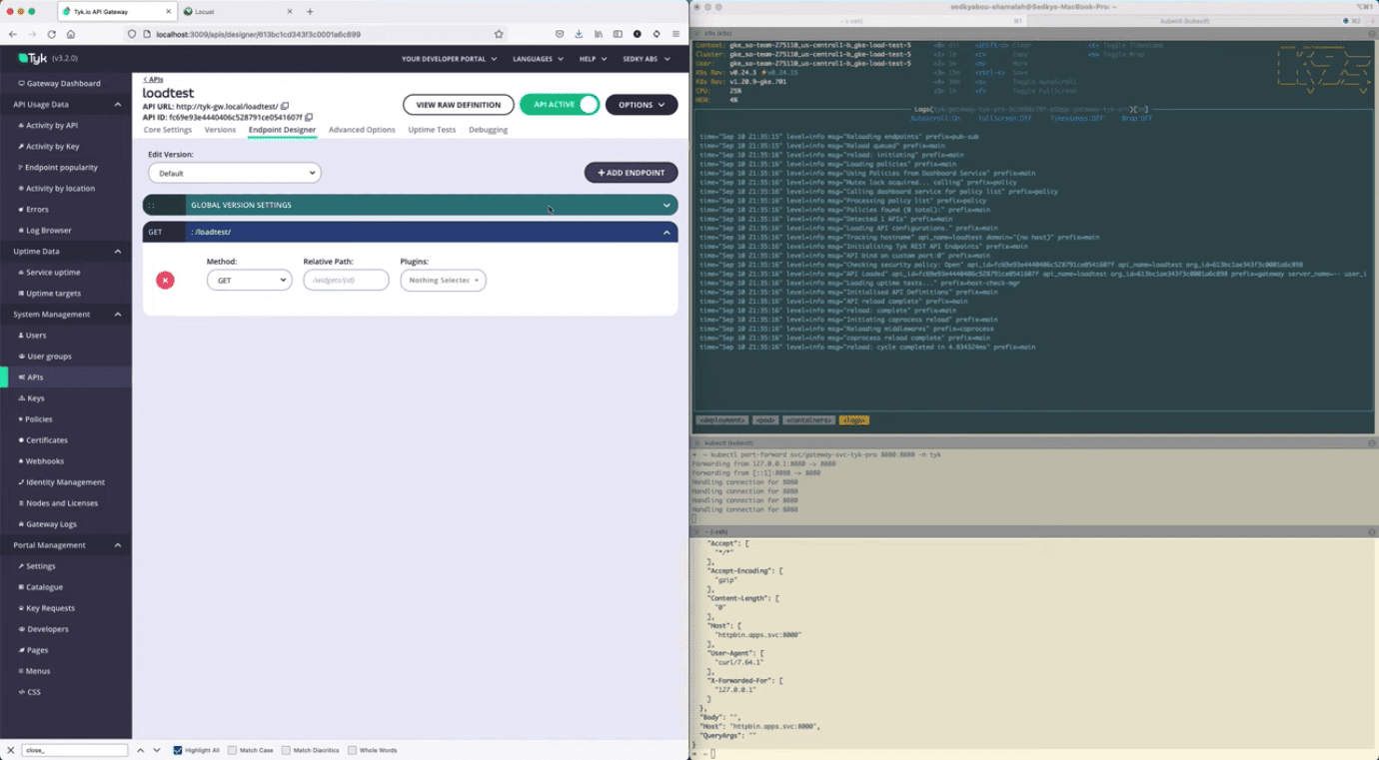Open Firefox downloads panel
1379x760 pixels.
pos(579,34)
